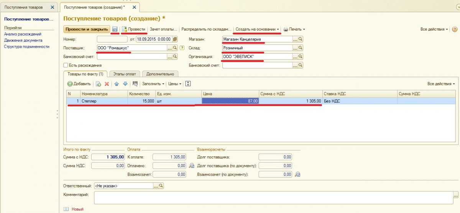Delete row with red X icon

[x=107, y=84]
